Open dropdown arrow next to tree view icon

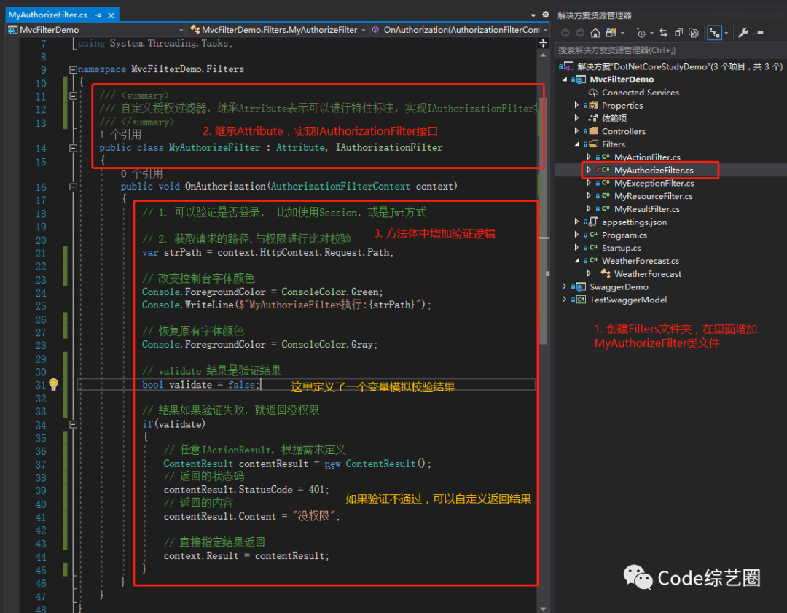(x=727, y=34)
